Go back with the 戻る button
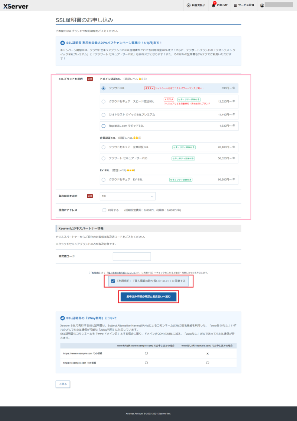Screen dimensions: 297x421 point(63,384)
